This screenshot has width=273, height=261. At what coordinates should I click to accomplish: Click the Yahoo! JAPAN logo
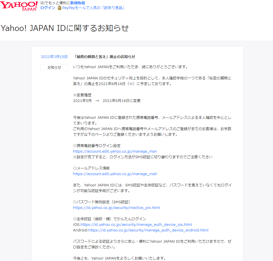19,6
